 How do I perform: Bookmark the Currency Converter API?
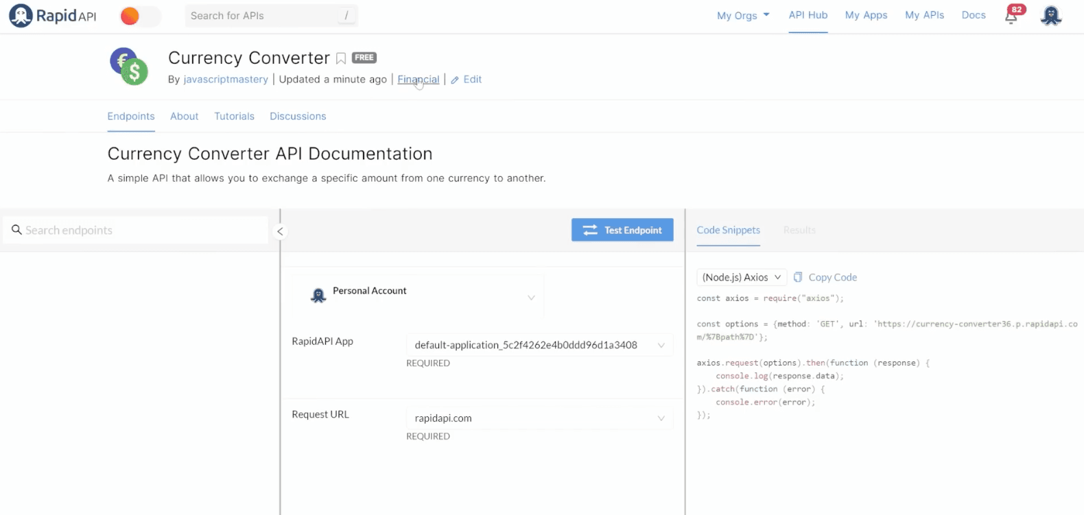tap(341, 58)
